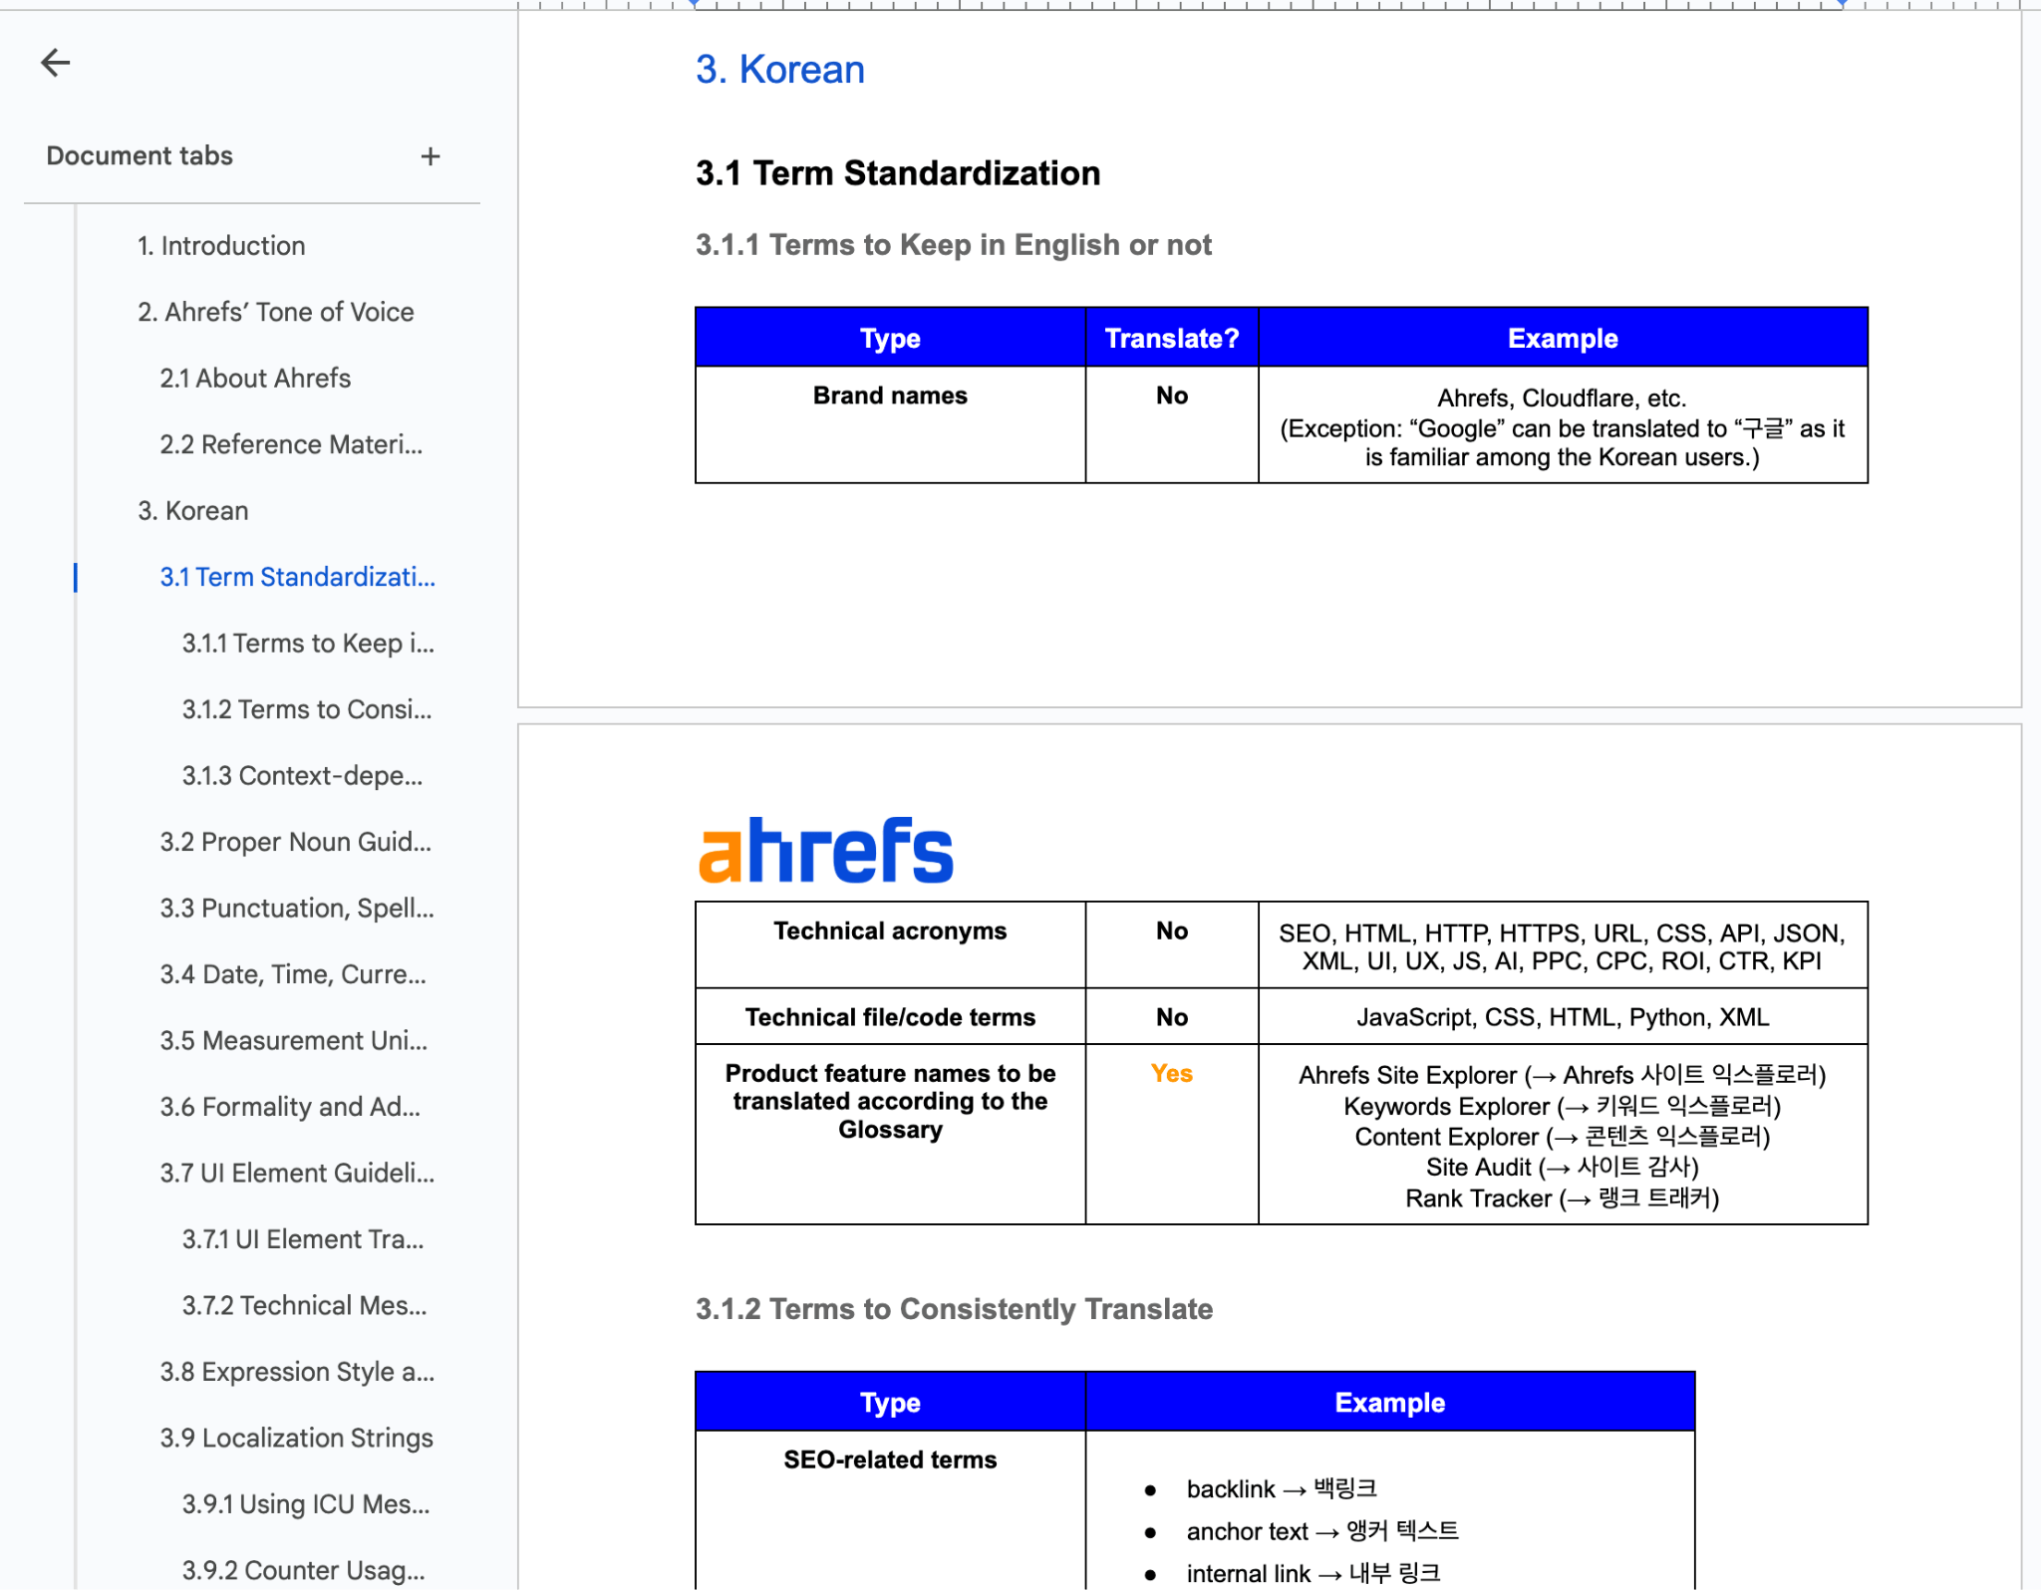
Task: Click the "Brand names" table cell
Action: [890, 396]
